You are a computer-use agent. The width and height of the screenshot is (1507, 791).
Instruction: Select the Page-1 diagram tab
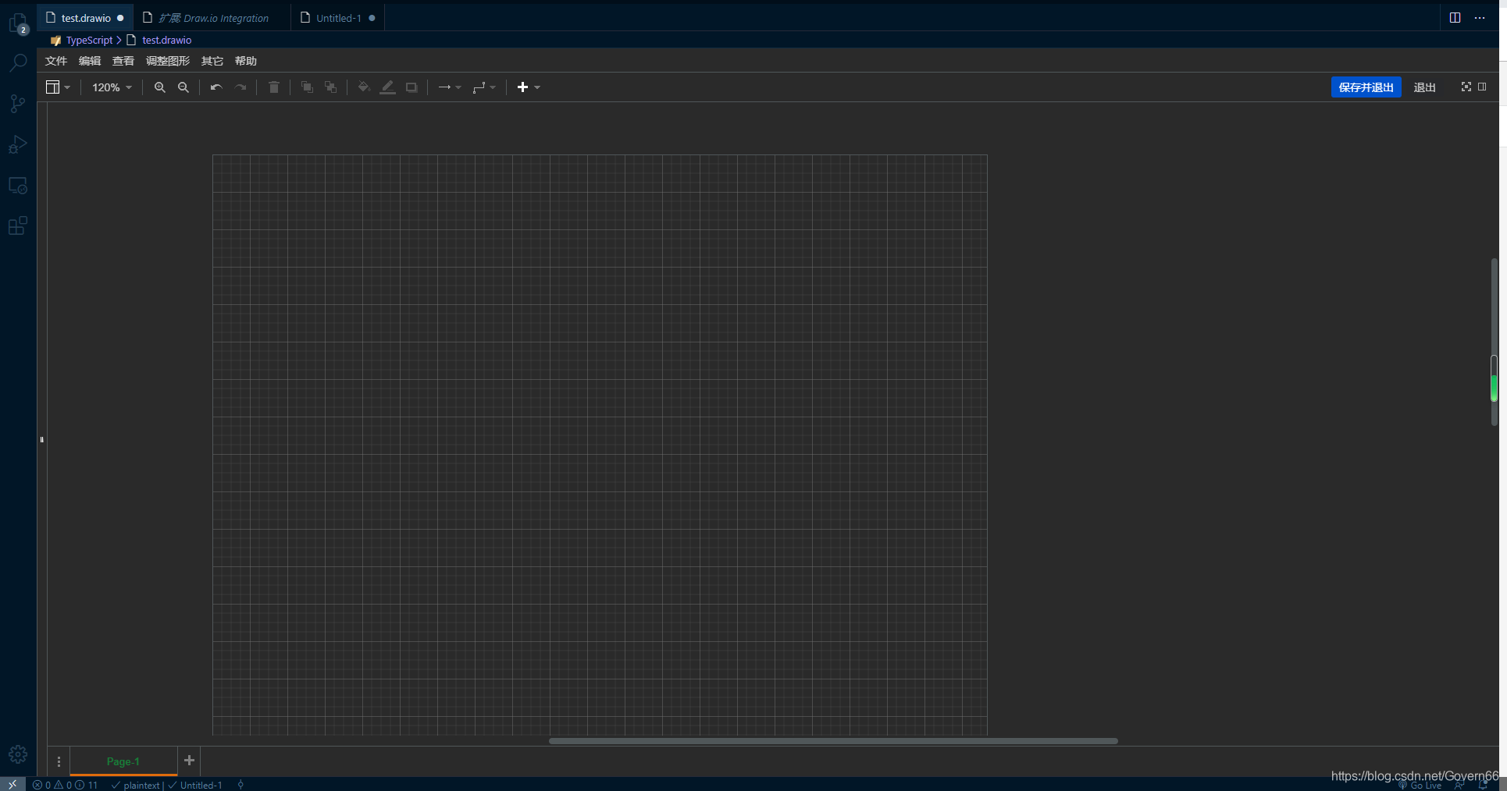[123, 761]
